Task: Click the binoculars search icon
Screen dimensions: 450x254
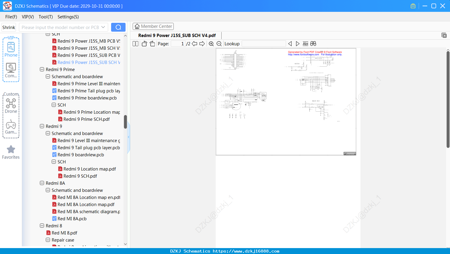Action: click(x=313, y=44)
